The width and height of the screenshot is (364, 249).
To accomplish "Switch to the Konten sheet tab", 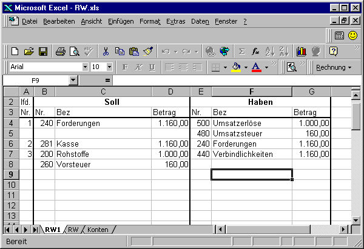I will (x=98, y=230).
